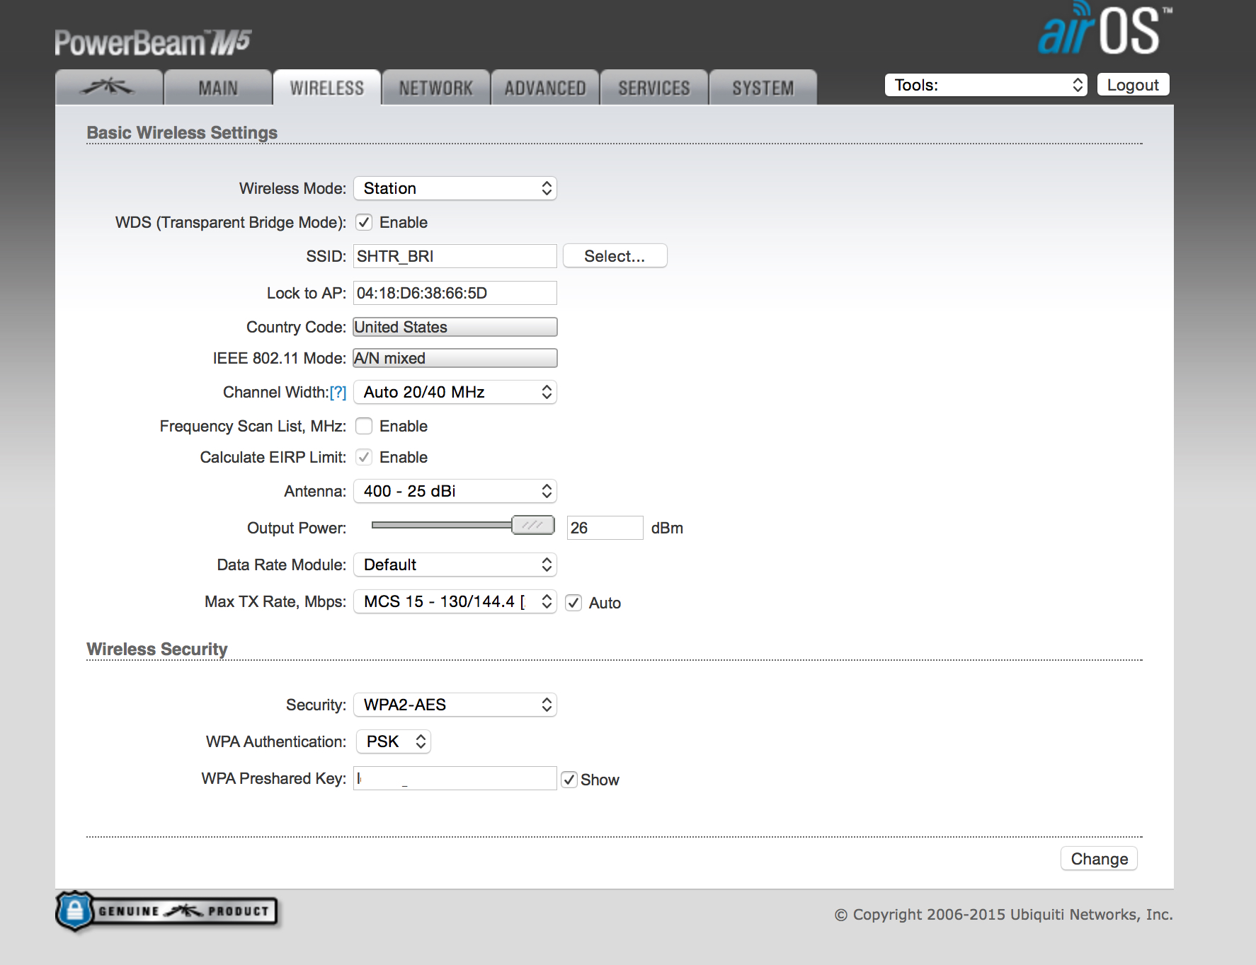This screenshot has width=1256, height=965.
Task: Click the IEEE 802.11 Mode field
Action: pyautogui.click(x=455, y=358)
